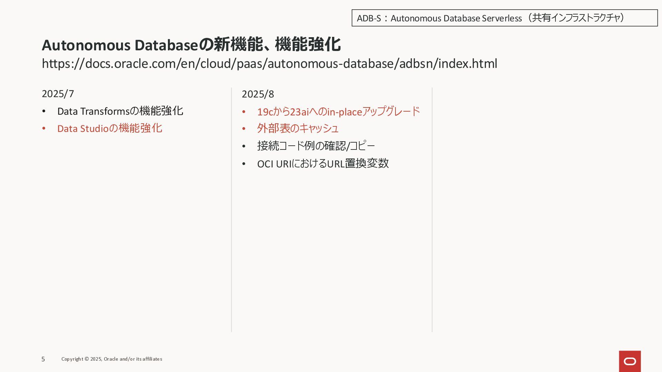Click '外部表のキャッシュ' bullet item
The image size is (662, 372).
[298, 128]
